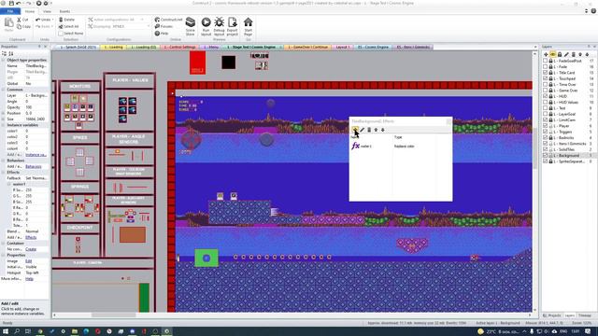598x336 pixels.
Task: Save project from the quick access toolbar
Action: (11, 3)
